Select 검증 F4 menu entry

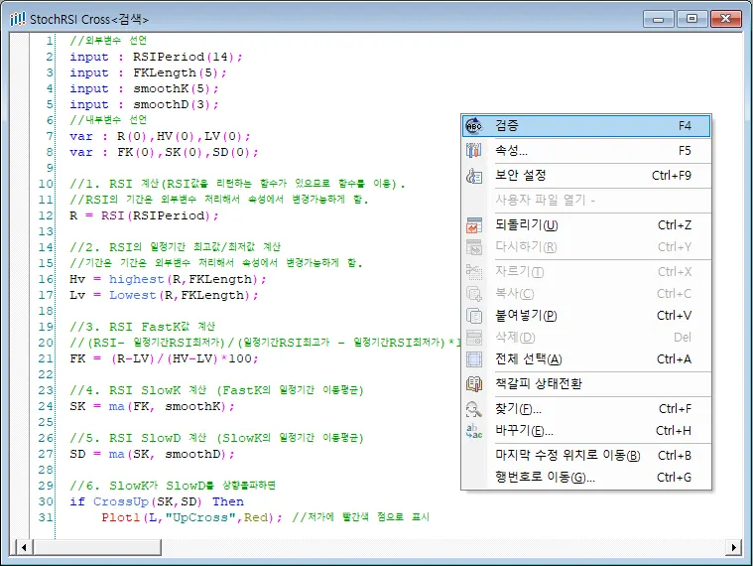585,126
